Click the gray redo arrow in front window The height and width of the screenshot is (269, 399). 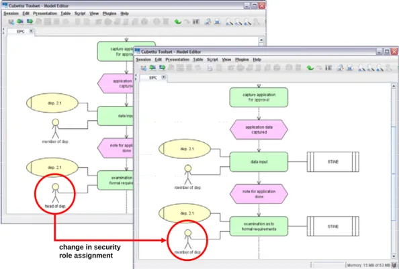319,68
